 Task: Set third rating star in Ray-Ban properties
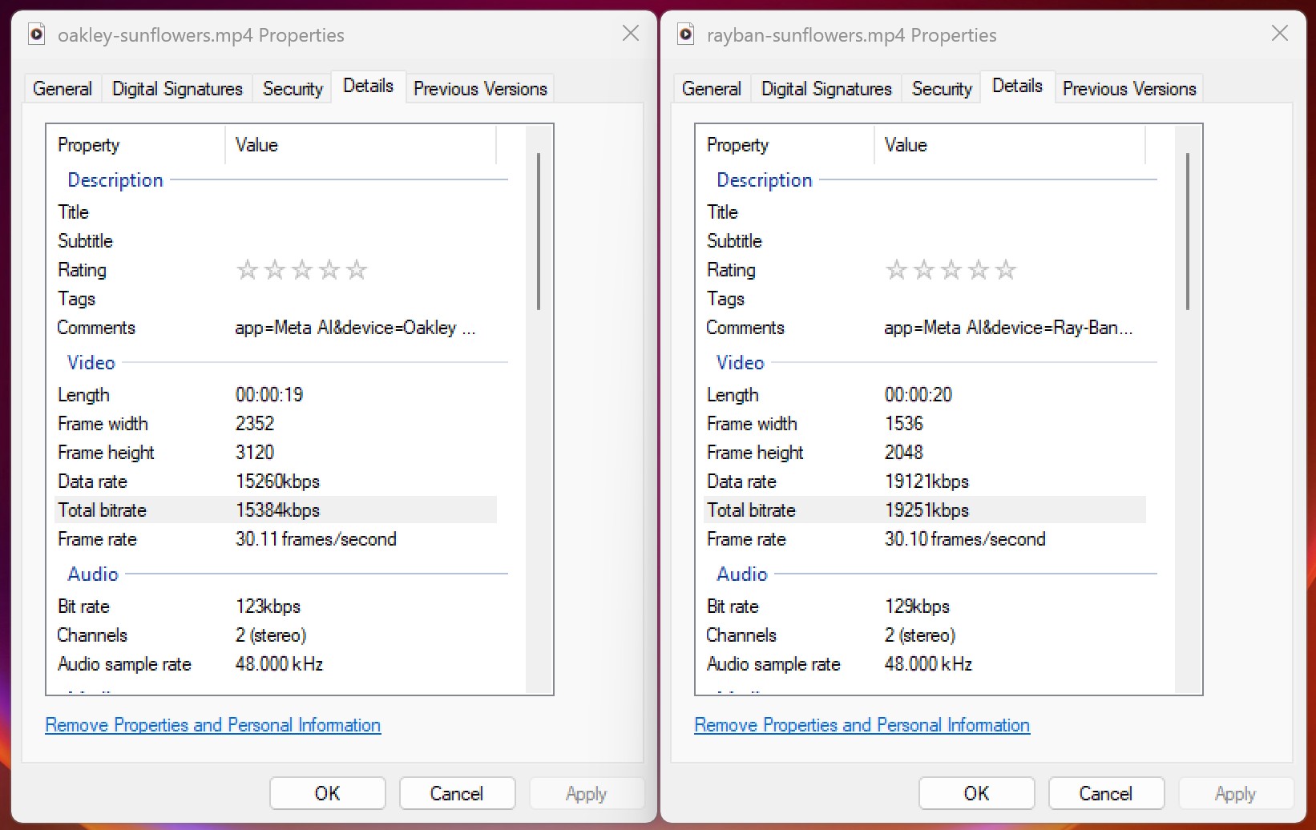[x=951, y=270]
